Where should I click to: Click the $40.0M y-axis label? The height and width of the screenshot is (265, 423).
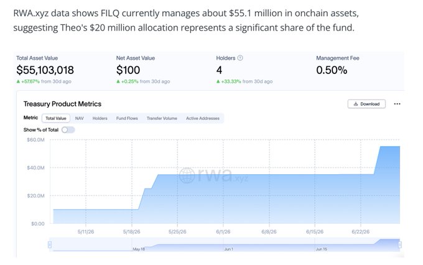pyautogui.click(x=35, y=168)
